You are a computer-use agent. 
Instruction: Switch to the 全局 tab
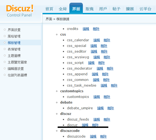[x=63, y=9]
